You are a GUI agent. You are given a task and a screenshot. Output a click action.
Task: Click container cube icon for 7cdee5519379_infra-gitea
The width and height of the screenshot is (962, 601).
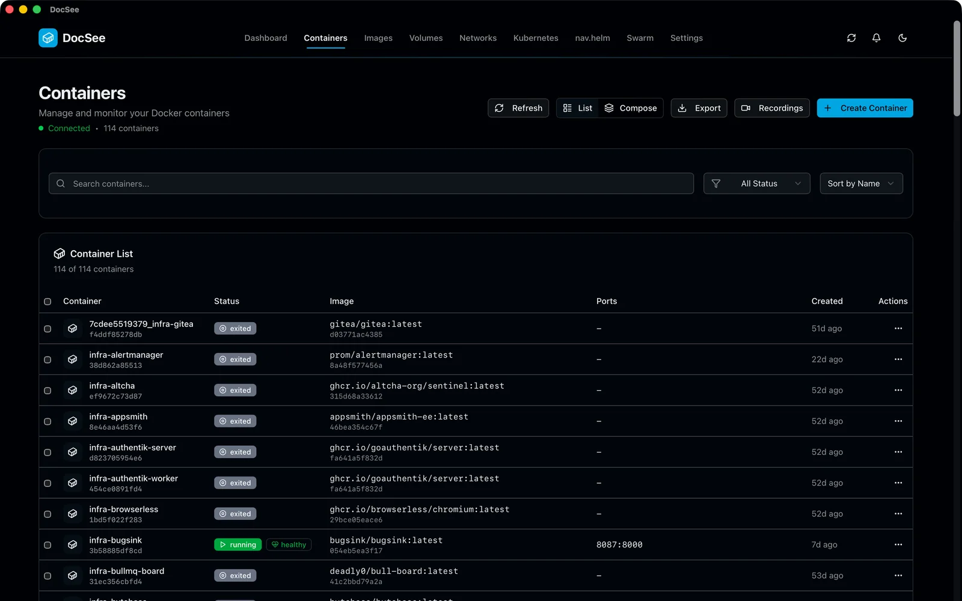tap(73, 329)
